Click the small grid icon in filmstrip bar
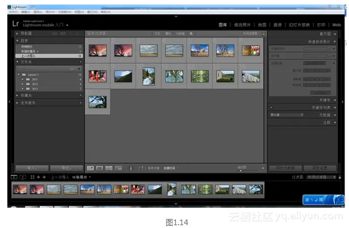The width and height of the screenshot is (349, 228). [32, 177]
